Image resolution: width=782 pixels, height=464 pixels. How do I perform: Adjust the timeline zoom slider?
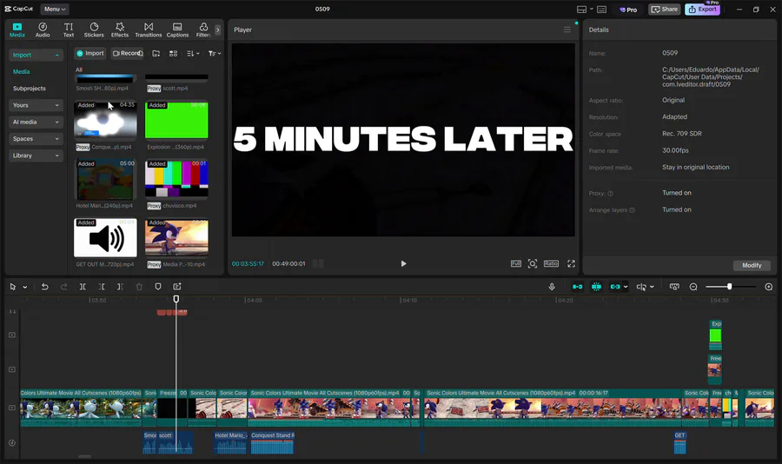(730, 287)
